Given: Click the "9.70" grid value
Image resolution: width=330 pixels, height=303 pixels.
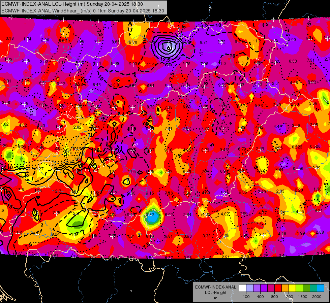Looking at the screenshot, I should click(x=133, y=42).
